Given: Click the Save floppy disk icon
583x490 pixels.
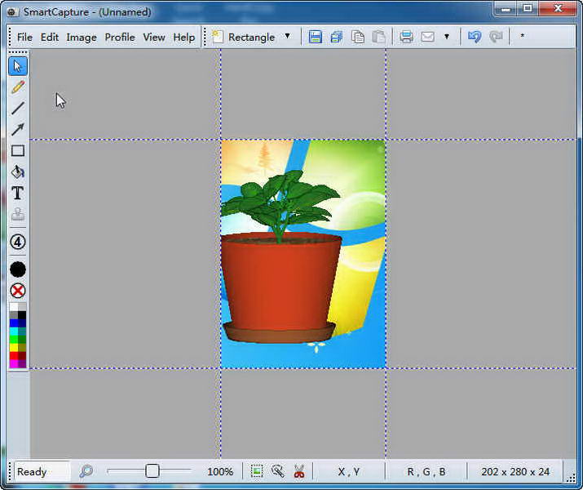Looking at the screenshot, I should tap(315, 37).
